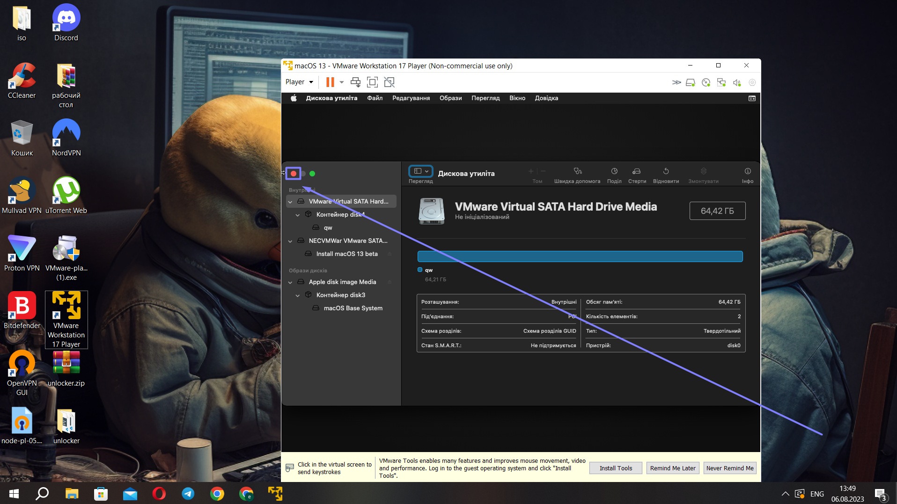Open the Дискова утиліта menu

coord(331,98)
